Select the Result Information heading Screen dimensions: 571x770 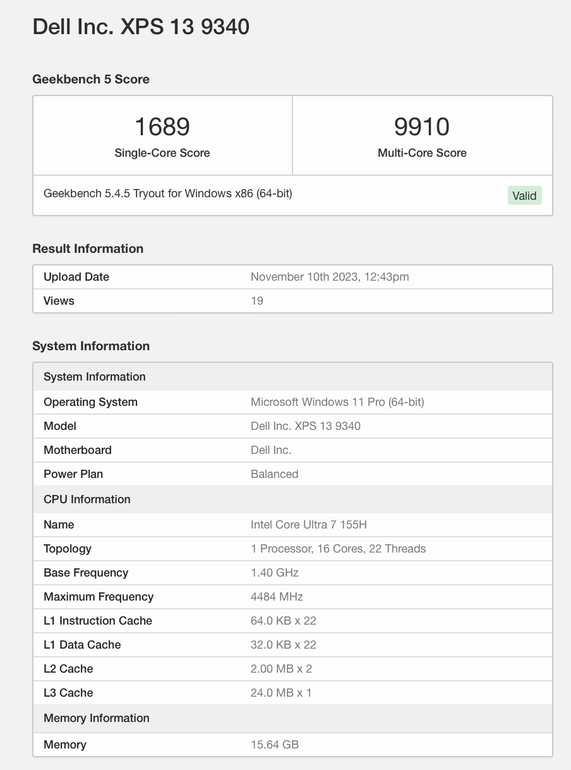(x=88, y=248)
